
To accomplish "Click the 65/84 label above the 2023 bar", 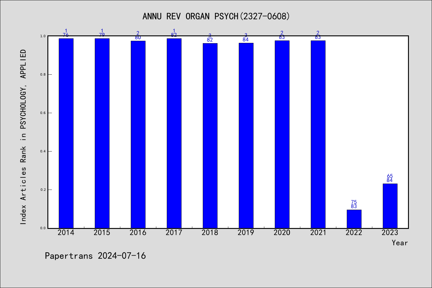I will [x=390, y=178].
